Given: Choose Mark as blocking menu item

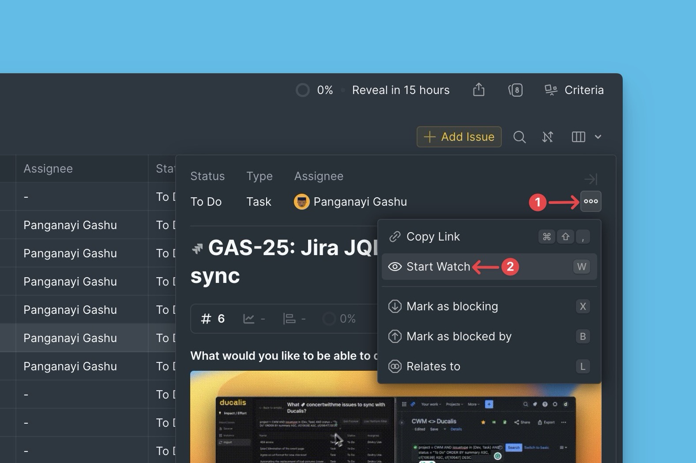Looking at the screenshot, I should click(452, 306).
